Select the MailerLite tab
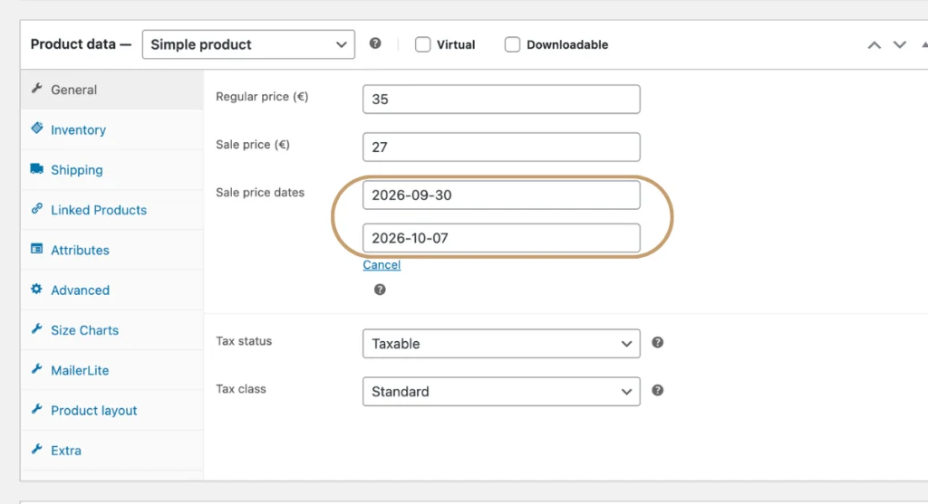 point(111,370)
